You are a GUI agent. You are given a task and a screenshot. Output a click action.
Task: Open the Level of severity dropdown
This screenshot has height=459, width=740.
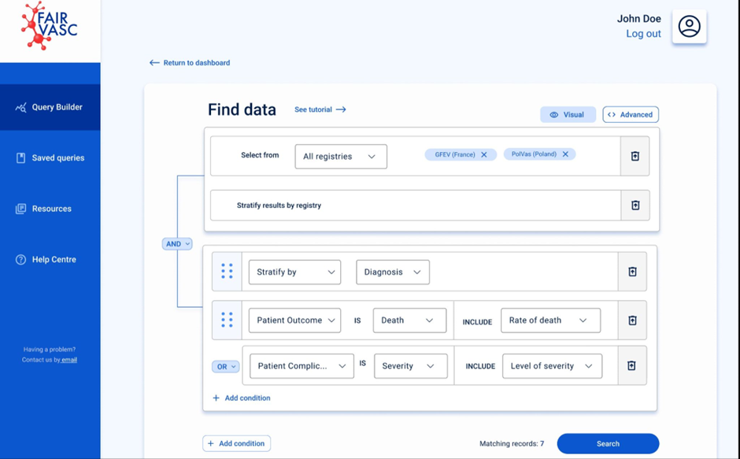[x=552, y=366]
